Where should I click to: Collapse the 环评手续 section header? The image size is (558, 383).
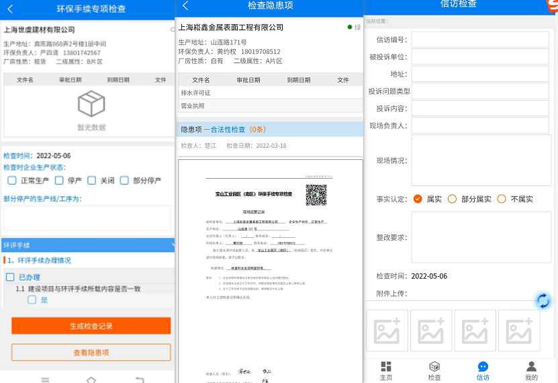click(x=87, y=245)
